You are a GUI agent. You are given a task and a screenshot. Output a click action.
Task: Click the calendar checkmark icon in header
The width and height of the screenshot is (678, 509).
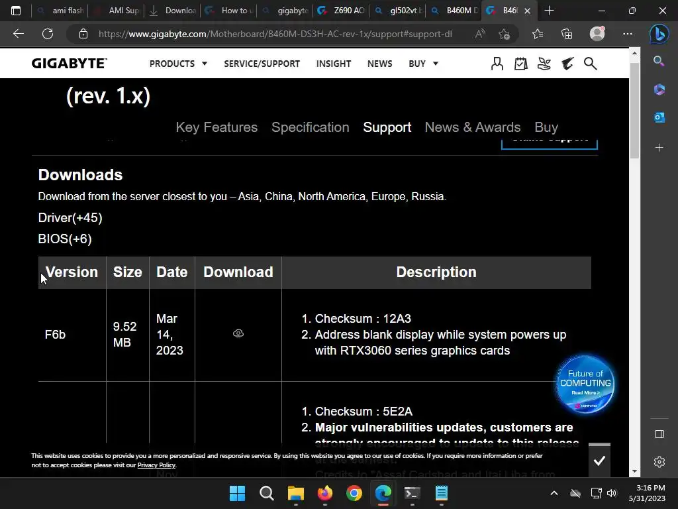point(520,64)
